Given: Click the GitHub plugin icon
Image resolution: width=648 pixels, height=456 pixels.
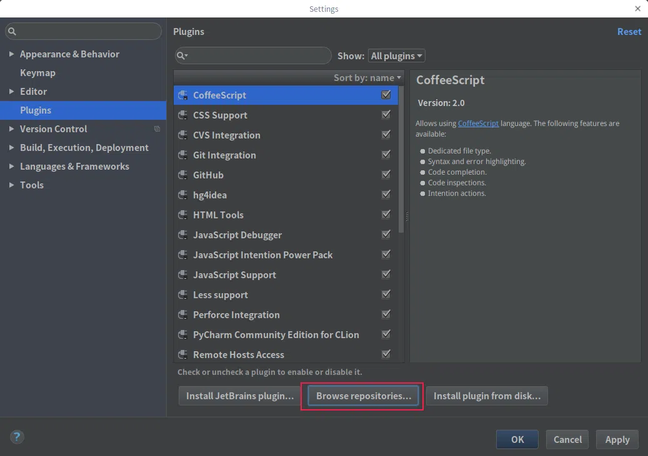Looking at the screenshot, I should tap(182, 175).
